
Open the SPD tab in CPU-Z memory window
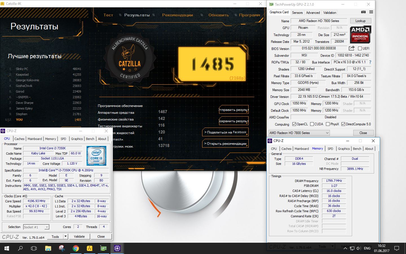pyautogui.click(x=330, y=149)
